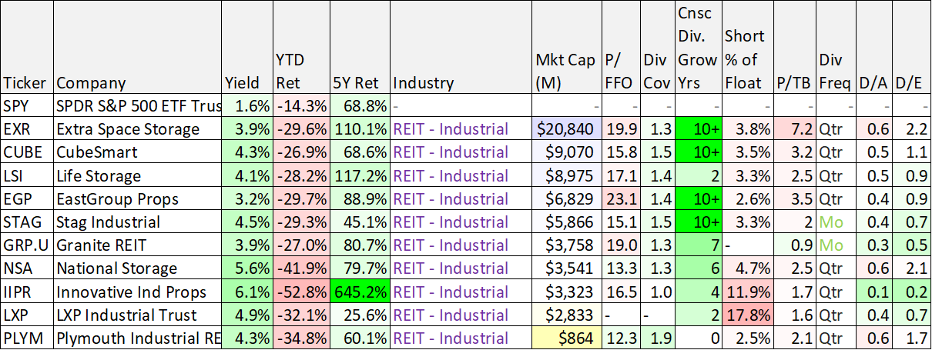Click the SPY ticker cell
The image size is (932, 350).
click(27, 105)
